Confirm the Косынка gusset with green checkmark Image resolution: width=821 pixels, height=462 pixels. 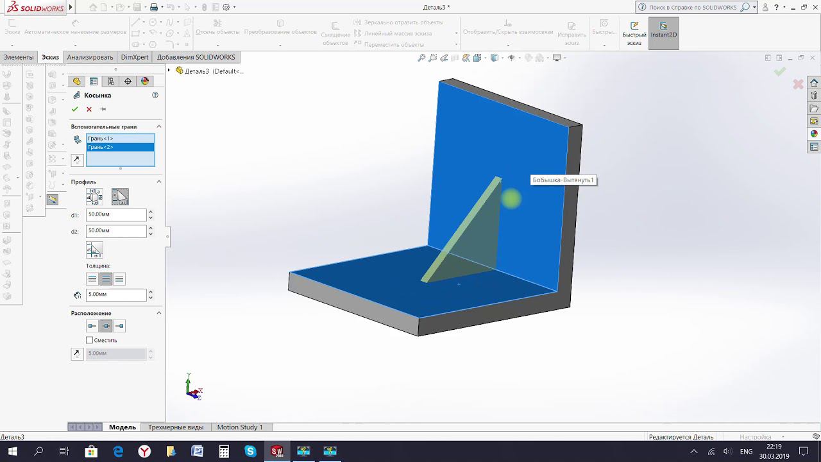[75, 109]
